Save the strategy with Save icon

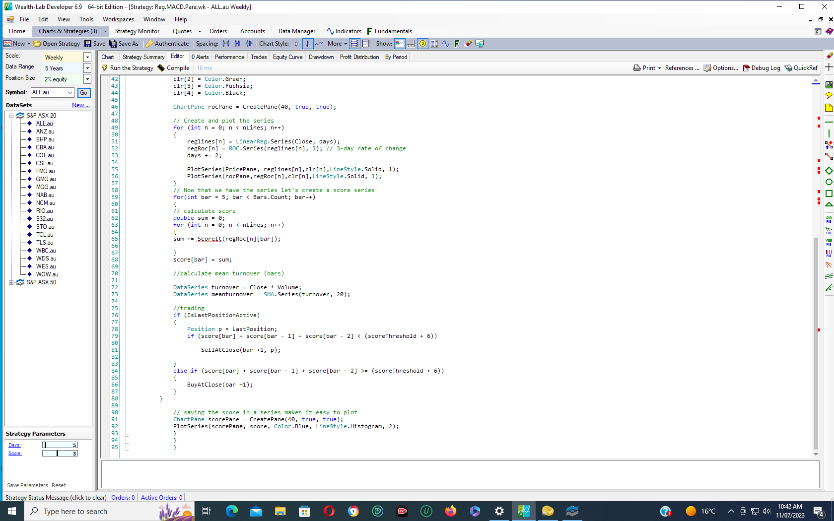click(x=95, y=44)
